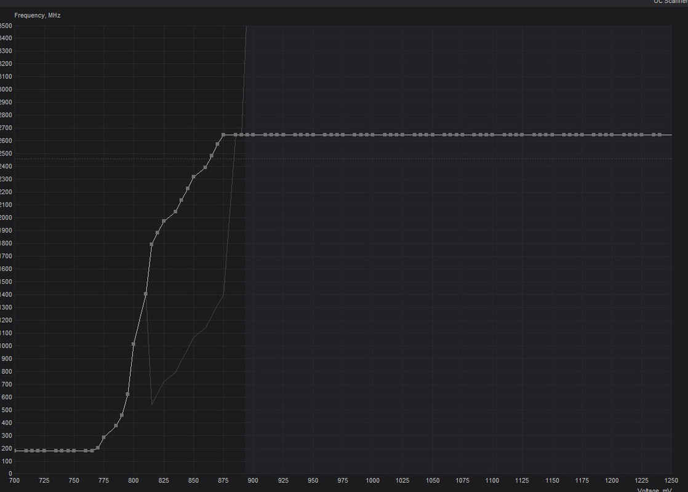Select the flat-line curve point at 1125 mV
The height and width of the screenshot is (492, 688).
click(522, 135)
